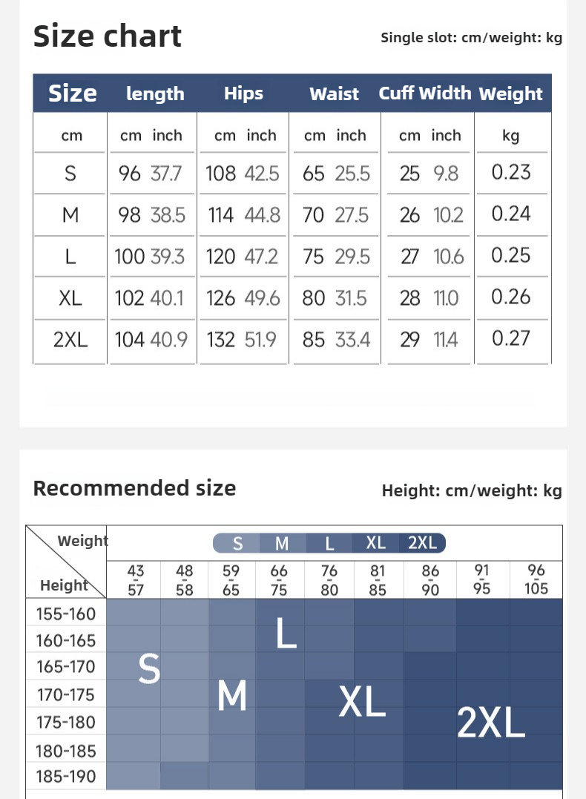586x799 pixels.
Task: Select the 96-105 weight column header
Action: (x=536, y=579)
